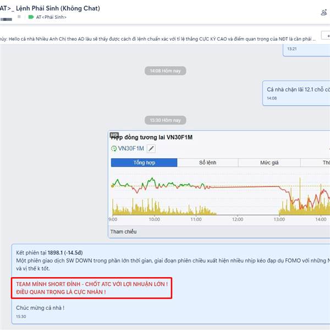Click the 14:08 Hôm nay date separator
This screenshot has width=330, height=330.
pyautogui.click(x=165, y=71)
